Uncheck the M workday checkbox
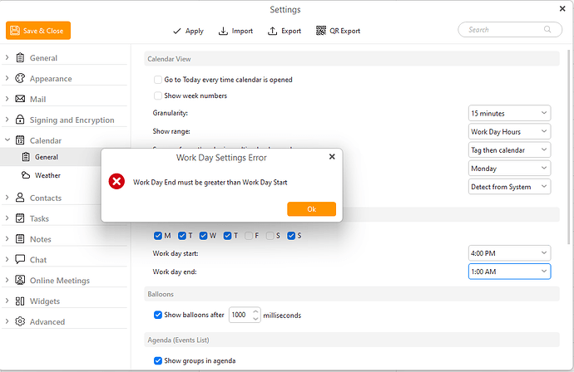 click(158, 236)
